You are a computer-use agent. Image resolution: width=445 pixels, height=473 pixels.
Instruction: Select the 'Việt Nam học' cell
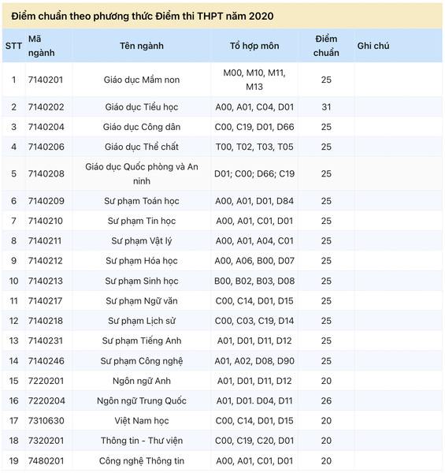tap(142, 420)
